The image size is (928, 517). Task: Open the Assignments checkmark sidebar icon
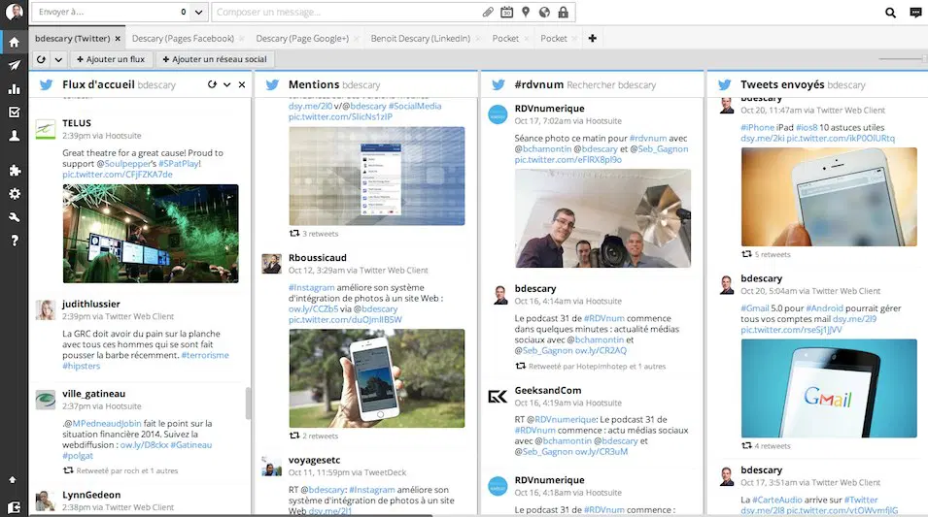[x=15, y=113]
